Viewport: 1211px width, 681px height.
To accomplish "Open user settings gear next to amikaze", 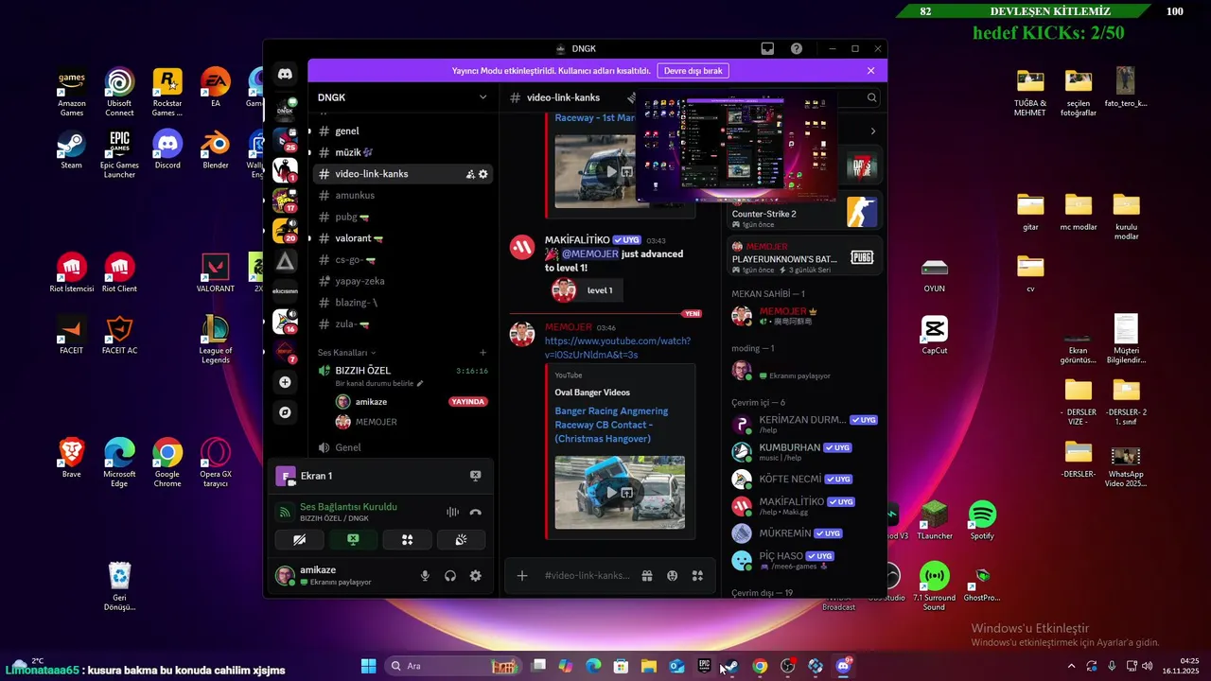I will [476, 575].
